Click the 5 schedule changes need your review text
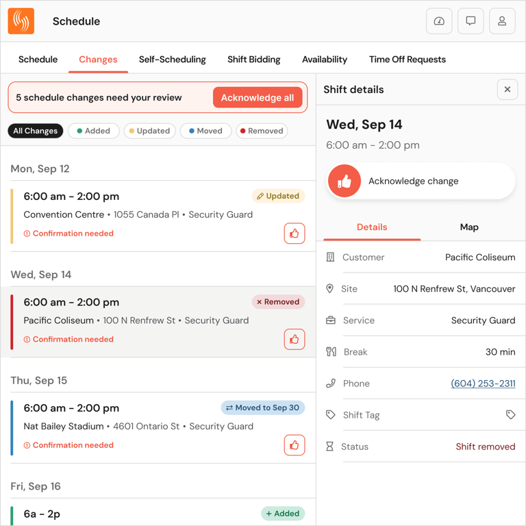Image resolution: width=526 pixels, height=526 pixels. click(x=99, y=98)
